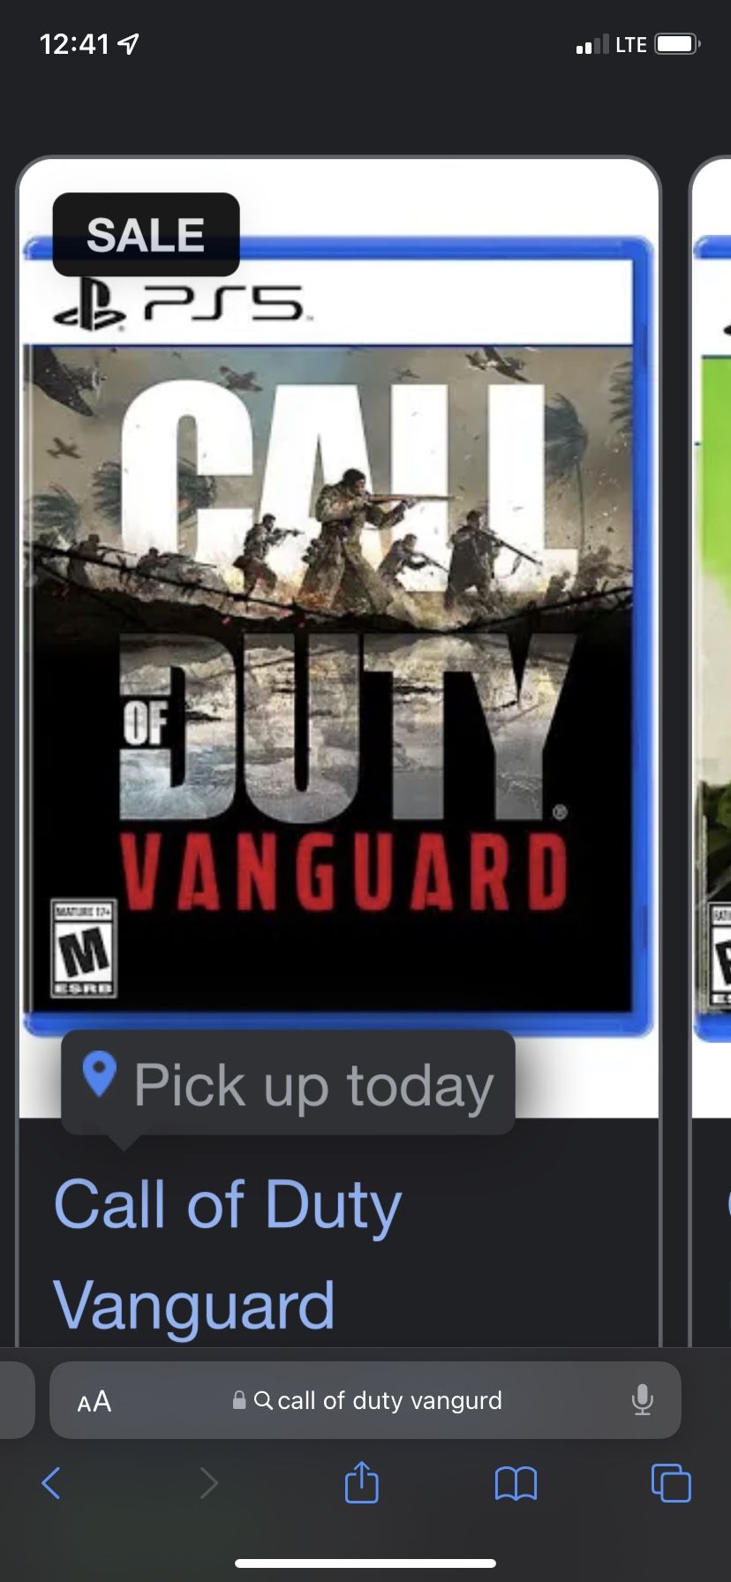Show all open tabs icon

click(x=671, y=1483)
